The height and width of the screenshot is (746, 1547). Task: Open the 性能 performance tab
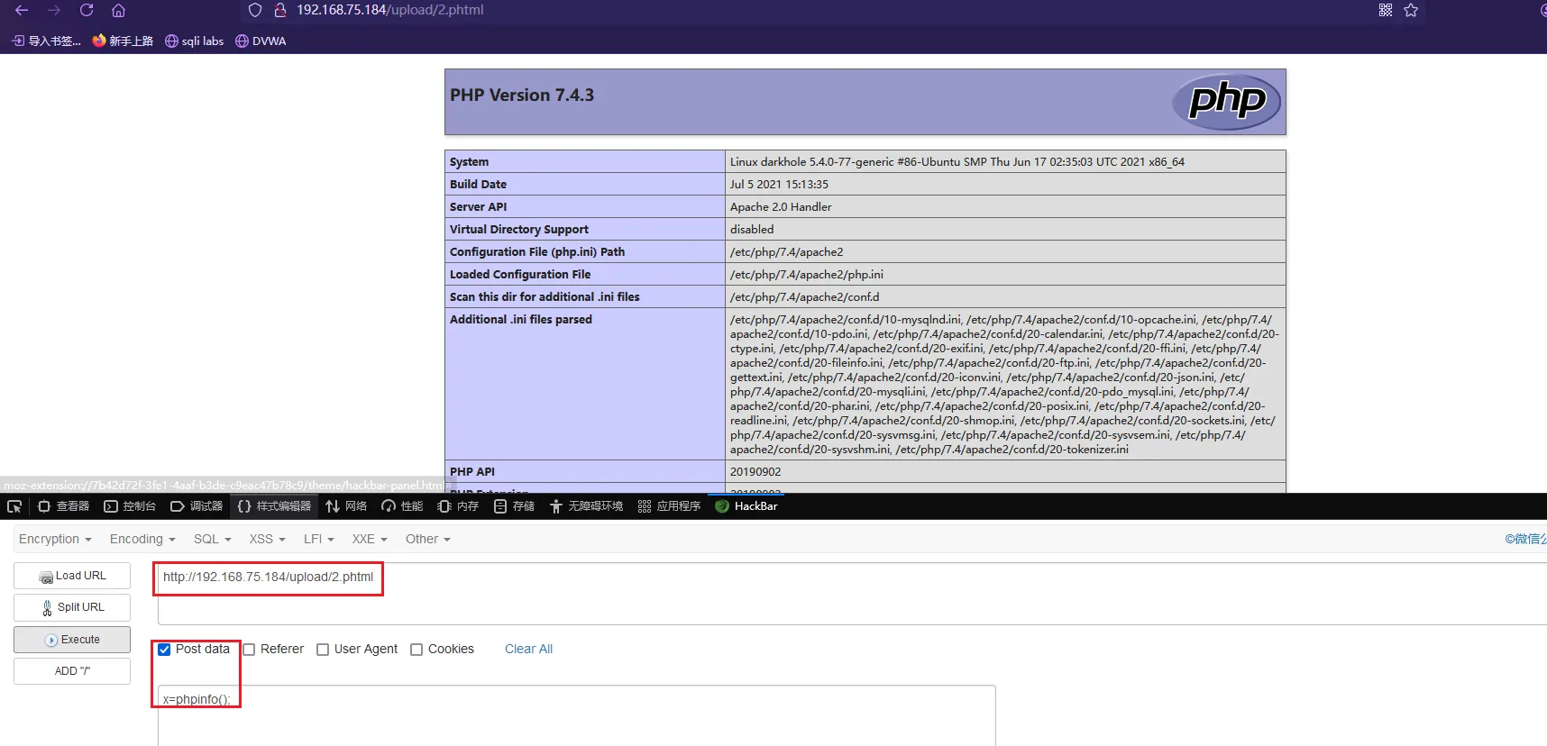(x=402, y=506)
